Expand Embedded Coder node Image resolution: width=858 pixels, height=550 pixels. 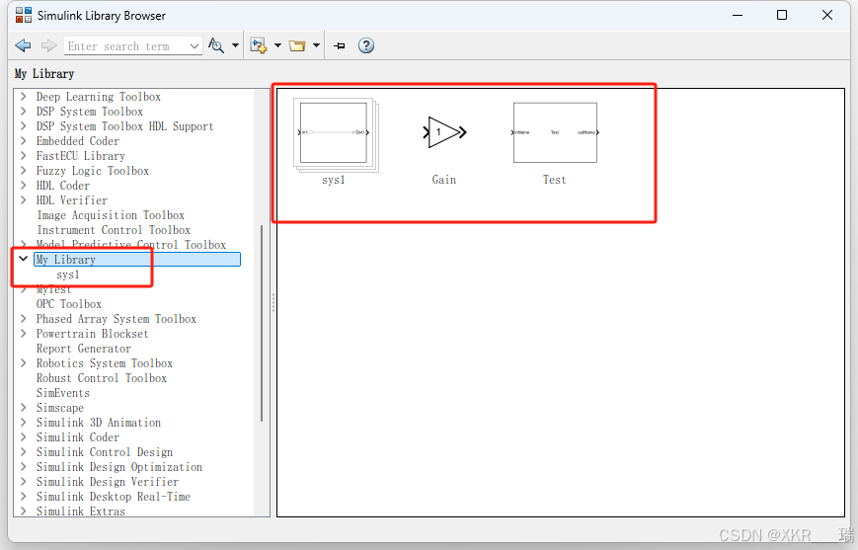23,140
